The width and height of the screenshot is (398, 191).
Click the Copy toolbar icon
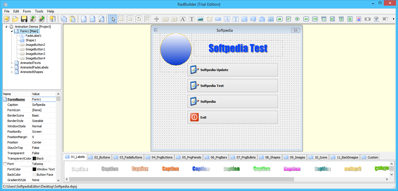tap(64, 19)
